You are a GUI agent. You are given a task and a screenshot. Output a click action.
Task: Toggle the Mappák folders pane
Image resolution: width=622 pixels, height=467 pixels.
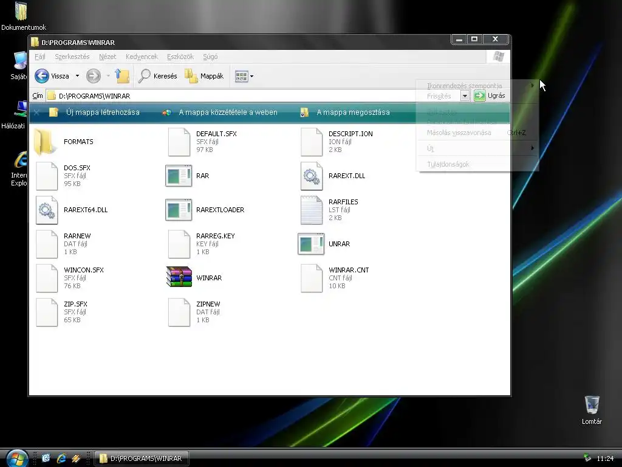click(x=204, y=76)
